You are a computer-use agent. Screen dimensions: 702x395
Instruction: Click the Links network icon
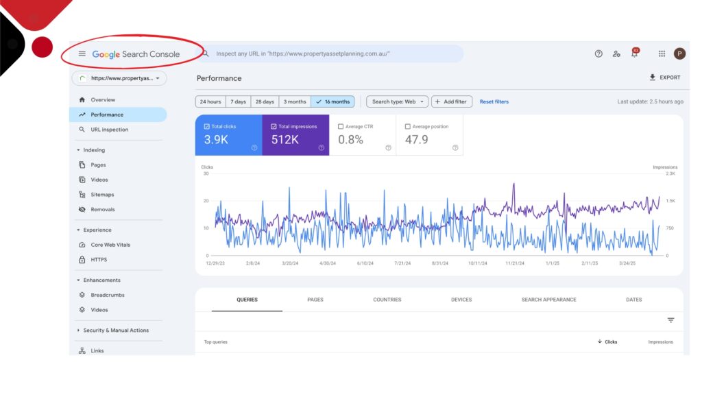click(82, 350)
